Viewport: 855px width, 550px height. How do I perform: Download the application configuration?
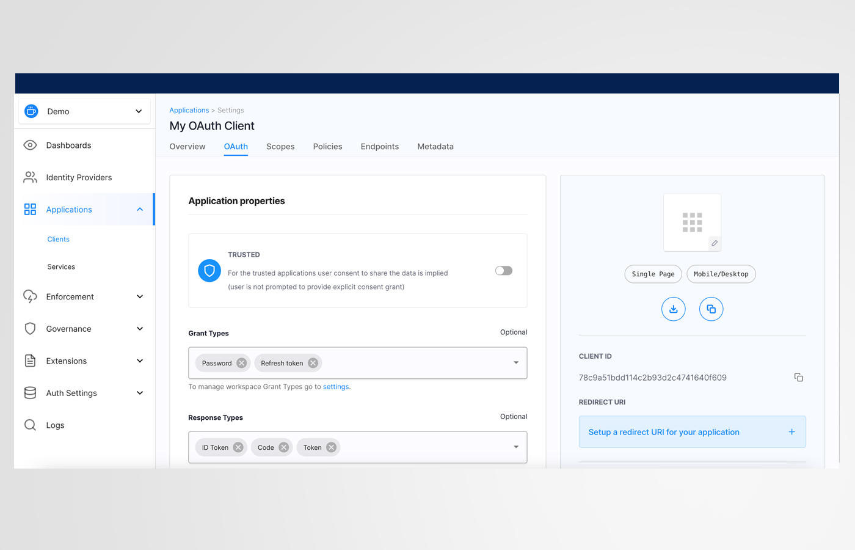click(674, 309)
